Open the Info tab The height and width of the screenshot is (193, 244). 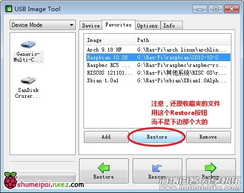[171, 26]
